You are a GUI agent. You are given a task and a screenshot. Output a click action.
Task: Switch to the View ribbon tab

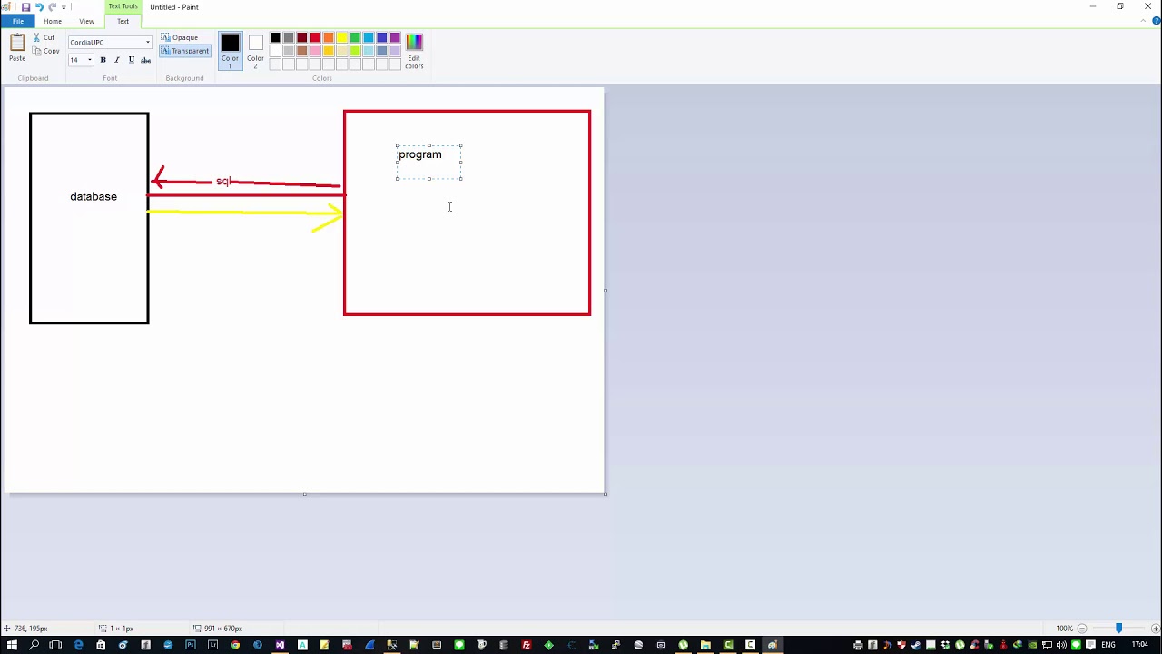point(86,21)
